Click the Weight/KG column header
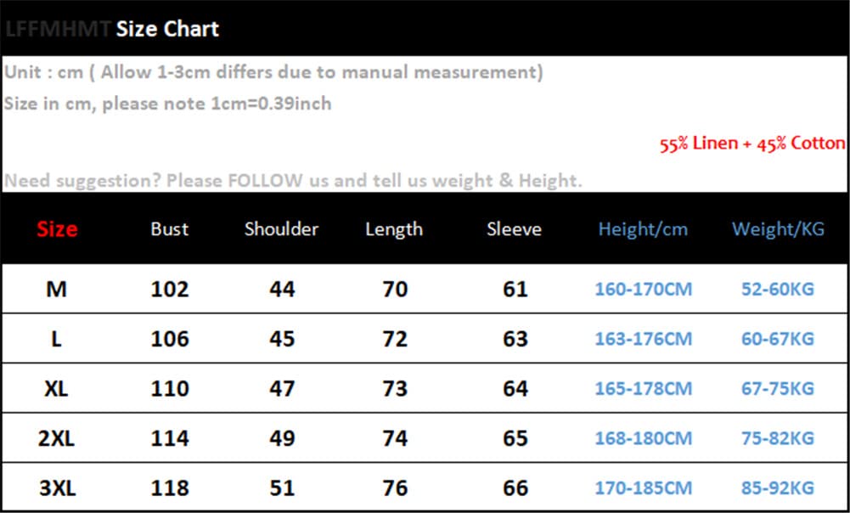850x513 pixels. click(x=778, y=228)
